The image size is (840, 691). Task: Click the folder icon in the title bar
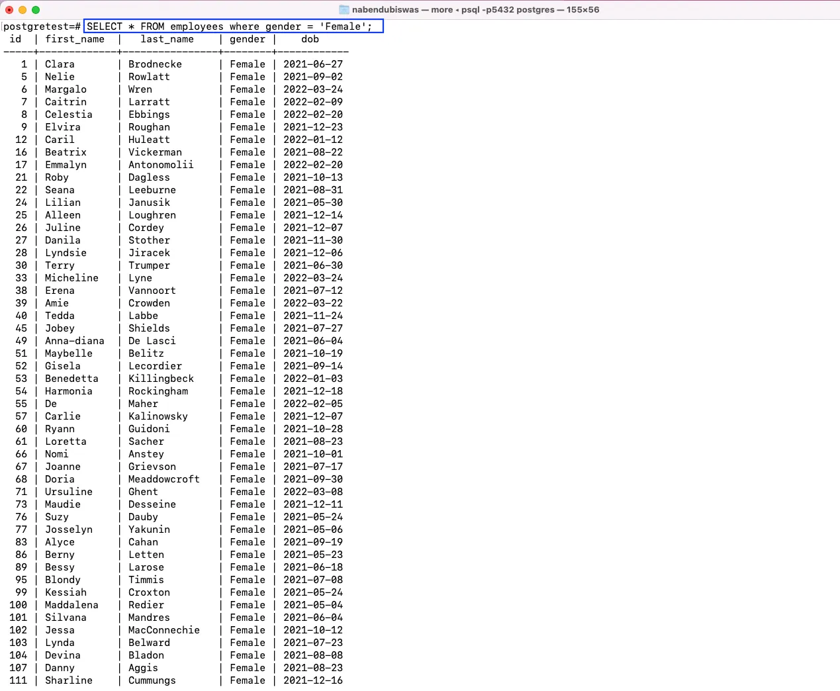pyautogui.click(x=344, y=9)
